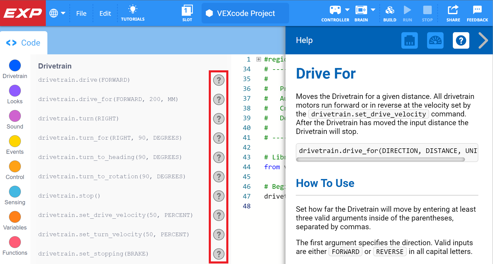Image resolution: width=493 pixels, height=264 pixels.
Task: Open the File menu
Action: coord(81,13)
